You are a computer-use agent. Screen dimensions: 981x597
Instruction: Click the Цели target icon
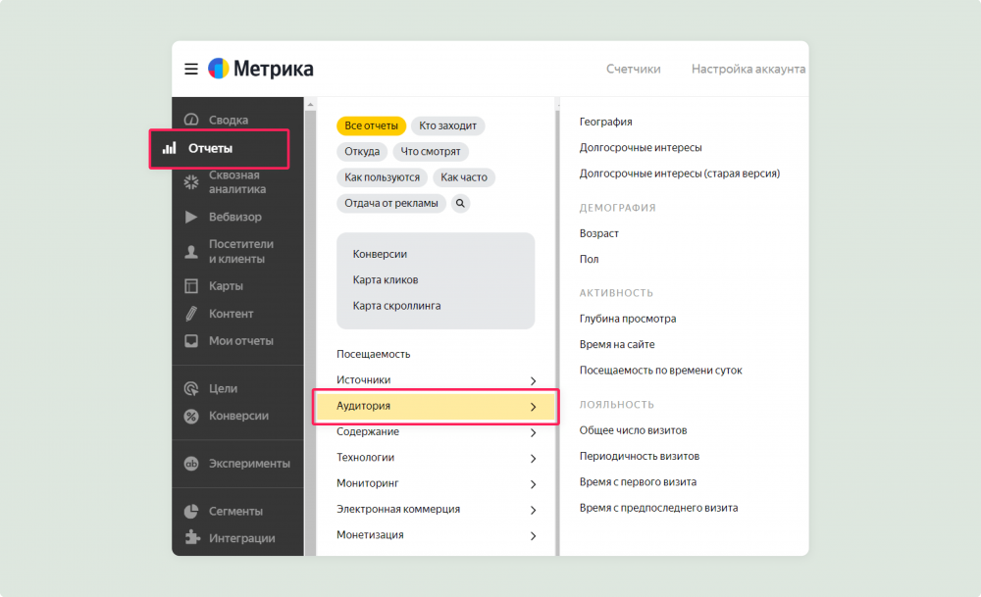point(191,388)
